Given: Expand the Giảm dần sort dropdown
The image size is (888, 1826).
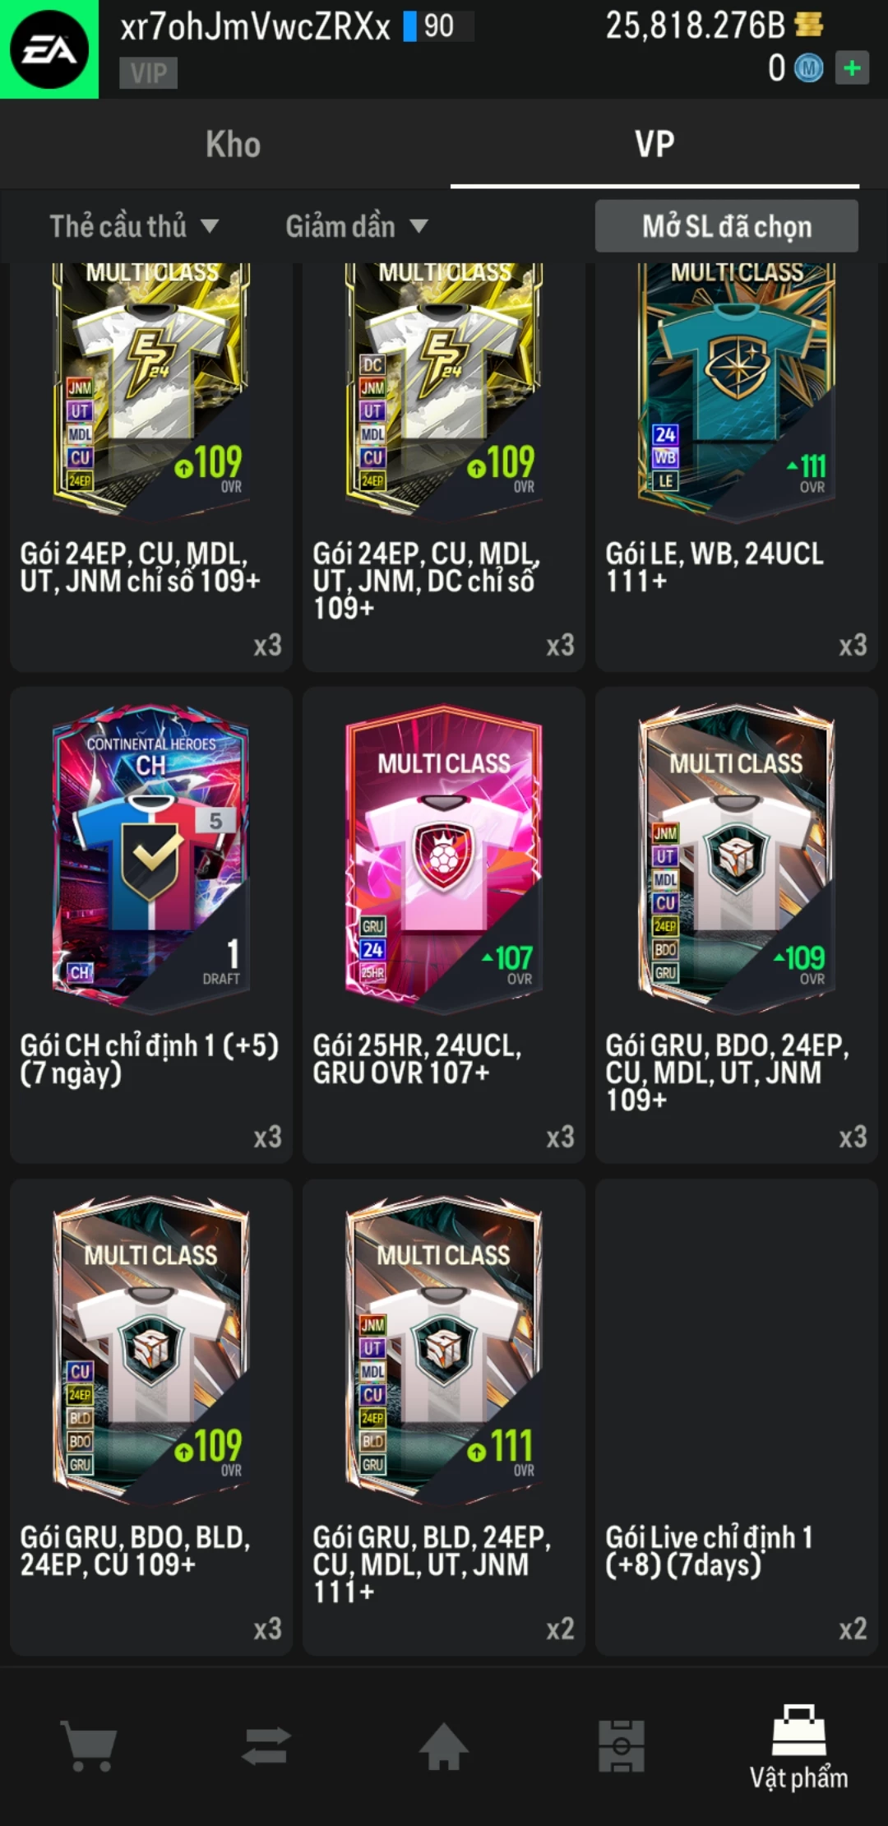Looking at the screenshot, I should click(x=357, y=225).
